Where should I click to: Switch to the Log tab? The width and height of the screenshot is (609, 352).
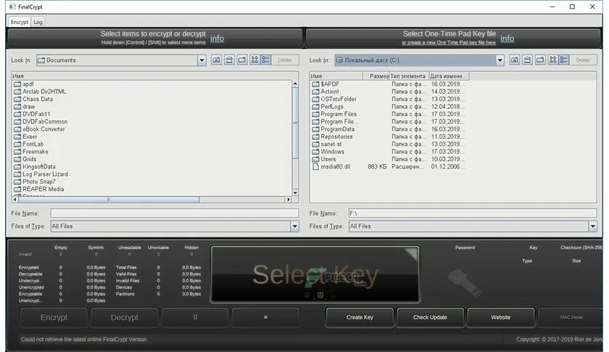click(38, 22)
